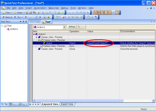The image size is (156, 111).
Task: Toggle the unhighlighted nodes-diagram view button
Action: (x=113, y=12)
